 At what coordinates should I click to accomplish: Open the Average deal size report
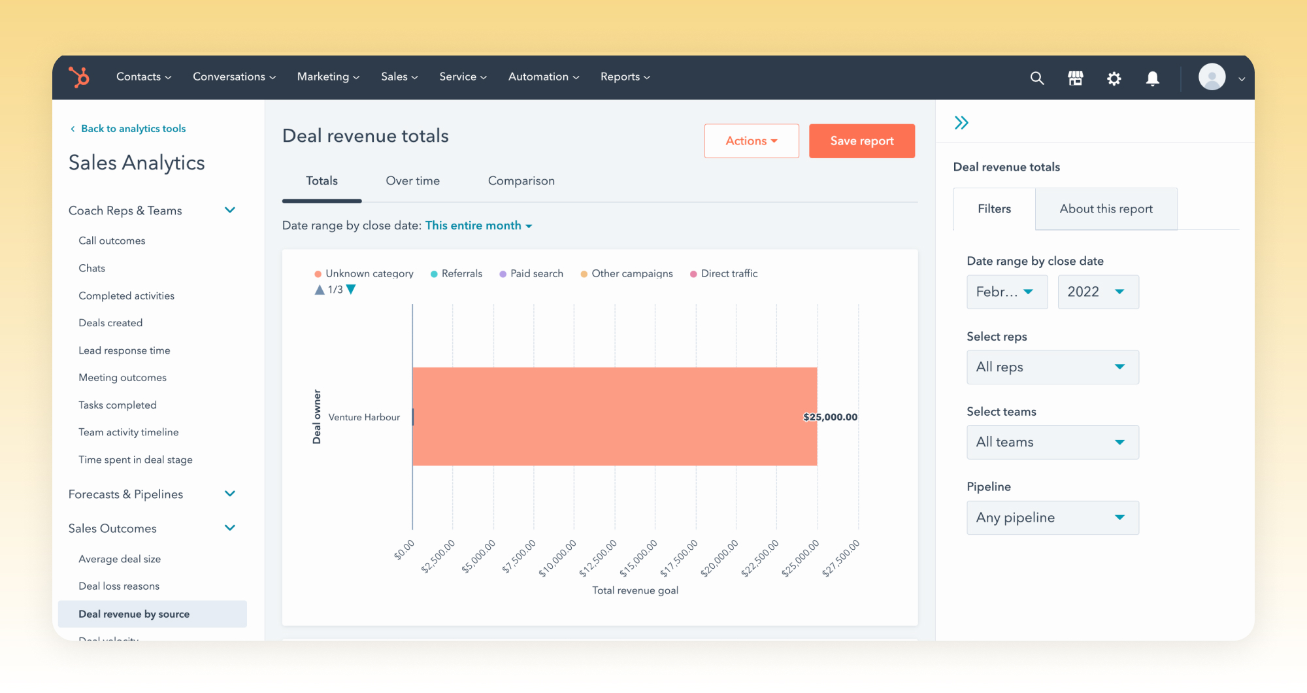[x=120, y=559]
